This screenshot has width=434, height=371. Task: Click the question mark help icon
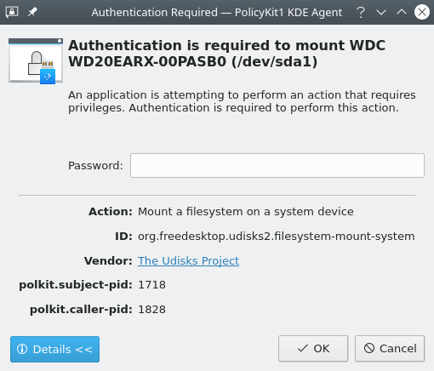pyautogui.click(x=361, y=13)
